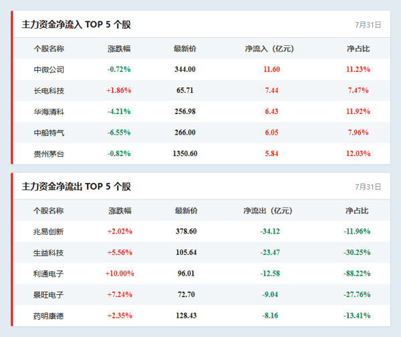Click the 7月31日 date in the inflow table

(x=368, y=25)
